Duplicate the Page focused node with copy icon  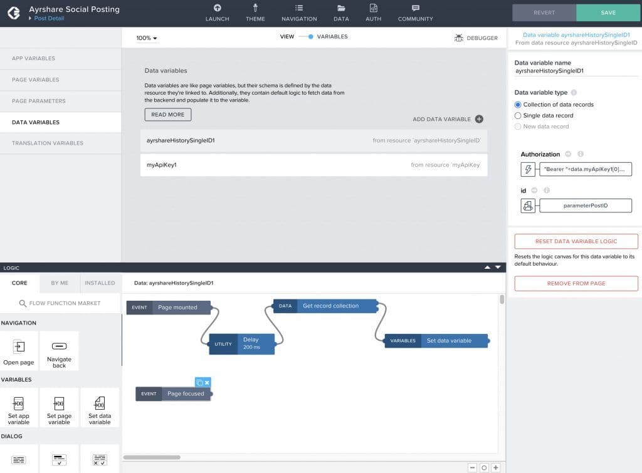(200, 383)
